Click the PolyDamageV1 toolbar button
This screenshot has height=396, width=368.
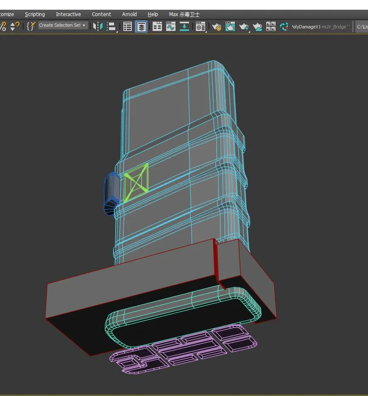pyautogui.click(x=305, y=27)
